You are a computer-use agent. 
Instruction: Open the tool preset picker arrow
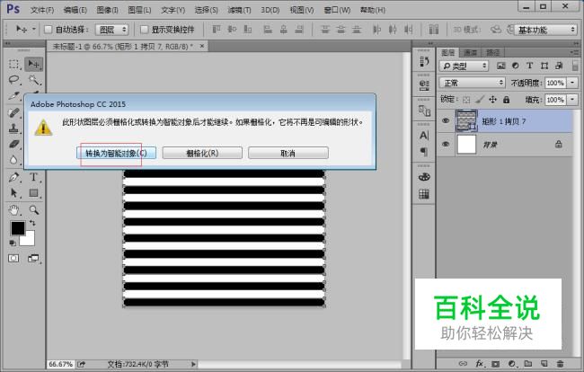coord(34,29)
